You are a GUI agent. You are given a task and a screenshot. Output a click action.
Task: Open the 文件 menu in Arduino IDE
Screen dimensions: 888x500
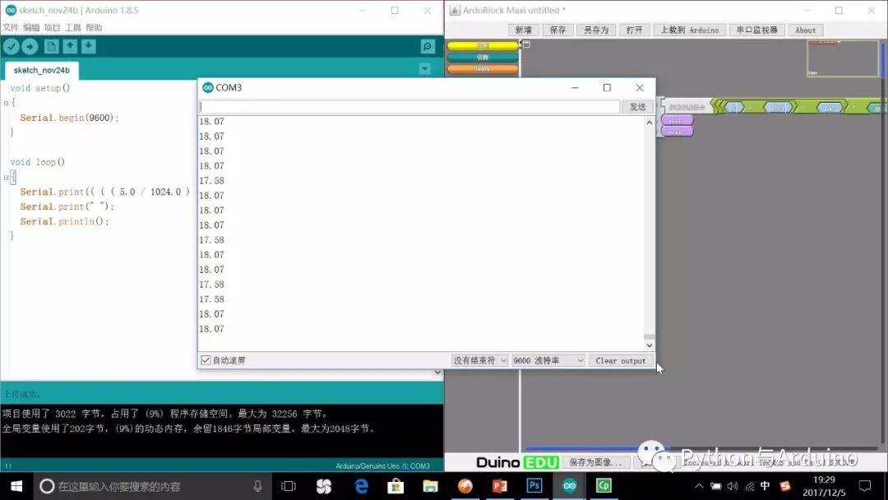point(11,27)
